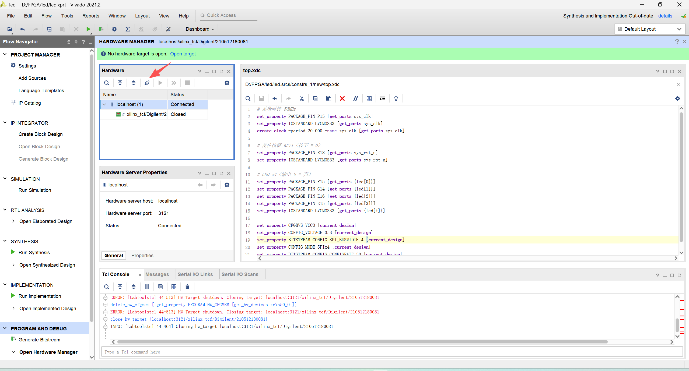This screenshot has width=689, height=371.
Task: Toggle pause output in Tcl Console
Action: pyautogui.click(x=147, y=287)
